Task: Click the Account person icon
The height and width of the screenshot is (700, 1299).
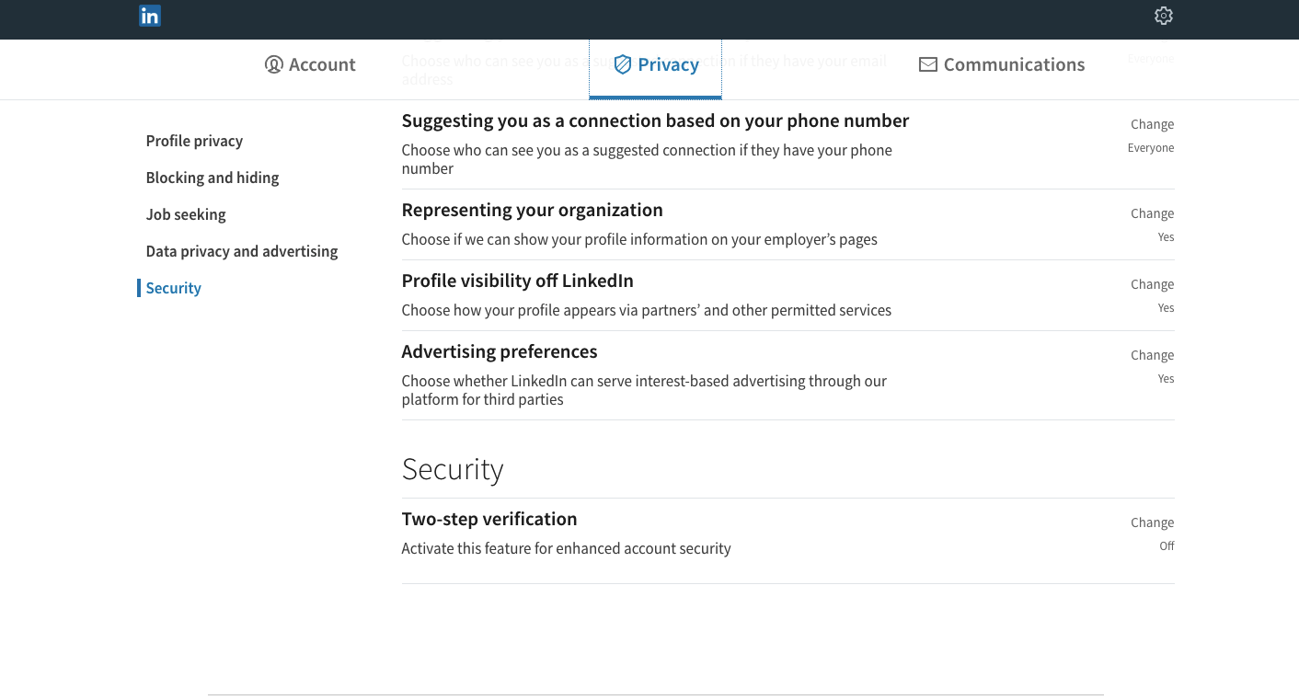Action: [x=273, y=64]
